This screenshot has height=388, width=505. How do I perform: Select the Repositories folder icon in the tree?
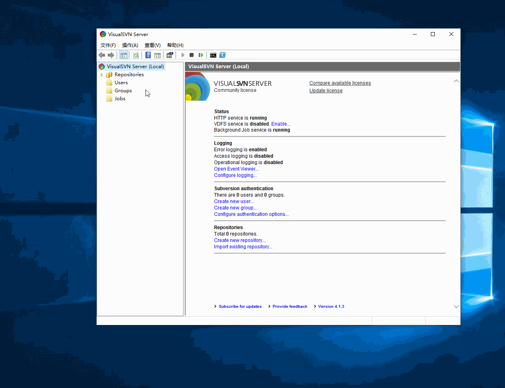tap(109, 75)
